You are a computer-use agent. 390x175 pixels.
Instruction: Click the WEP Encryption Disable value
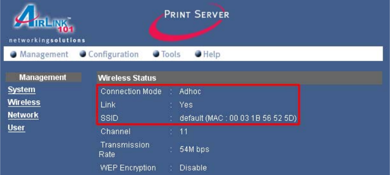coord(193,168)
